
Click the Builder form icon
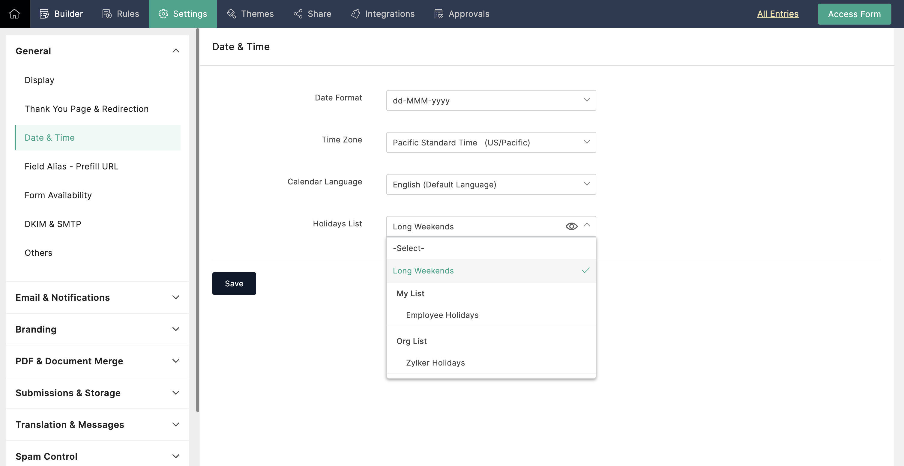[x=44, y=14]
